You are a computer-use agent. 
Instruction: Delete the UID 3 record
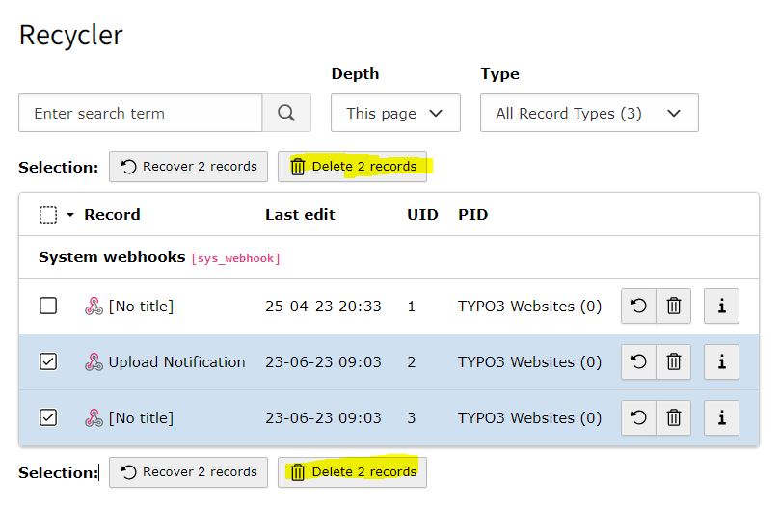click(674, 418)
